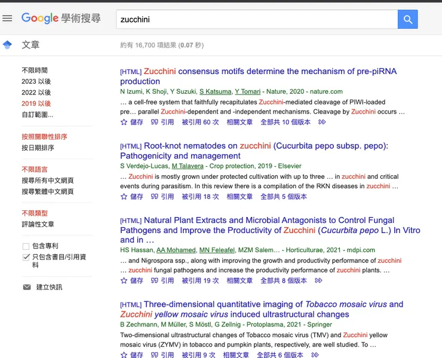Image resolution: width=442 pixels, height=358 pixels.
Task: Open 全部共 5 個版本 versions link
Action: (284, 197)
